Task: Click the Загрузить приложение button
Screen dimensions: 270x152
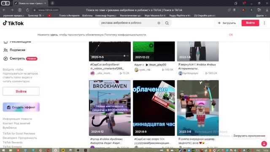Action: point(249,136)
